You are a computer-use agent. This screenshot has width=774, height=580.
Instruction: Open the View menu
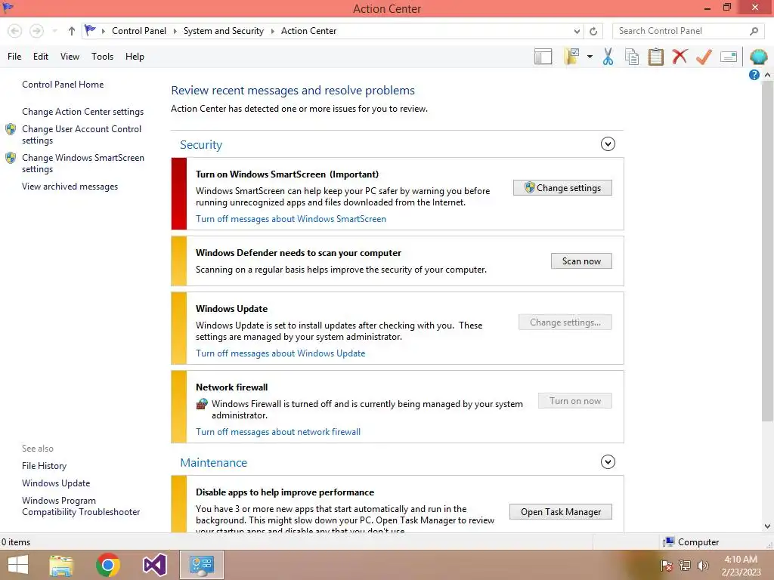[x=70, y=57]
